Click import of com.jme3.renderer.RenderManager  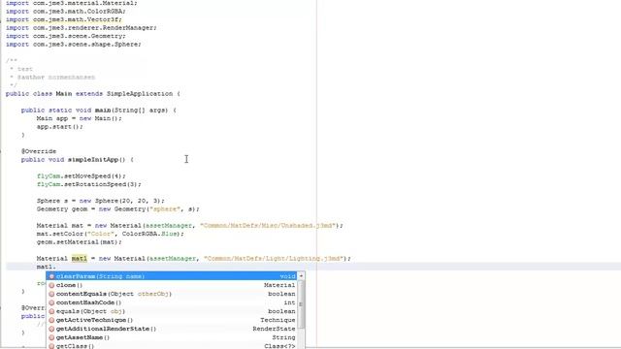[82, 28]
